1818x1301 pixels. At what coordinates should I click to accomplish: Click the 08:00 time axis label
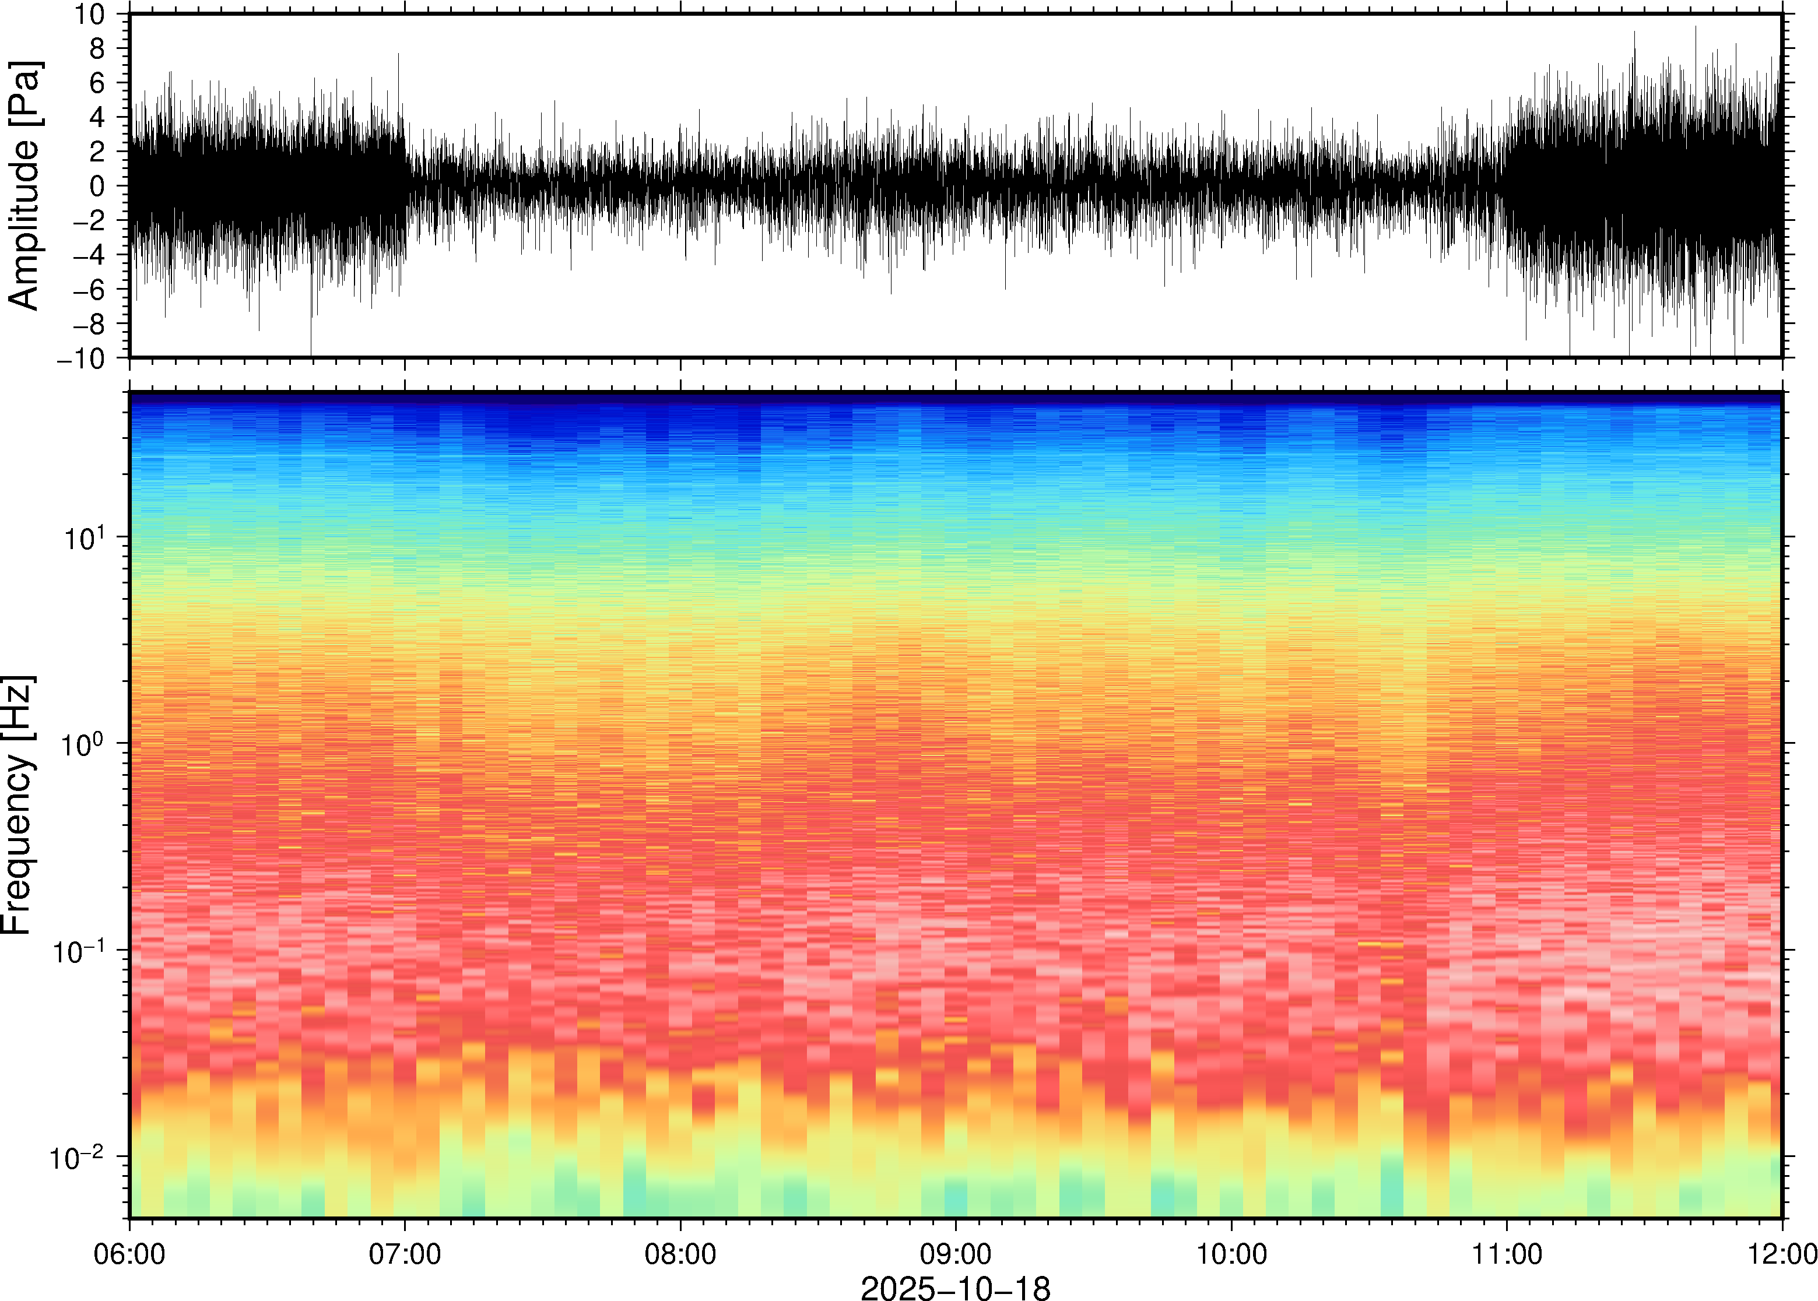click(x=680, y=1254)
